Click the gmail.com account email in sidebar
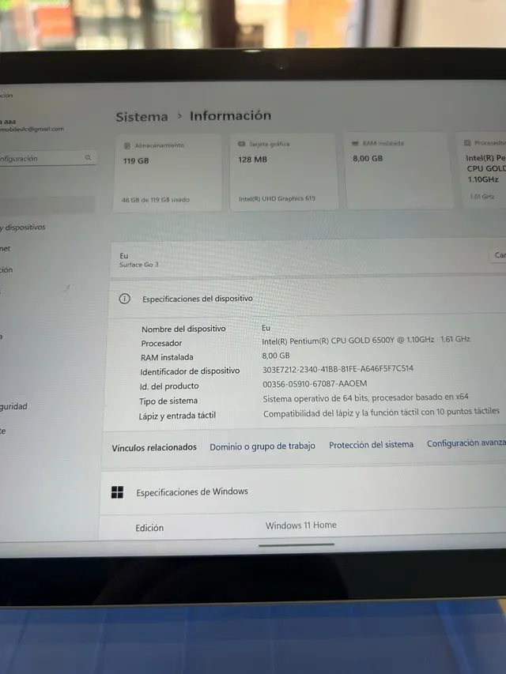This screenshot has height=674, width=506. point(32,129)
